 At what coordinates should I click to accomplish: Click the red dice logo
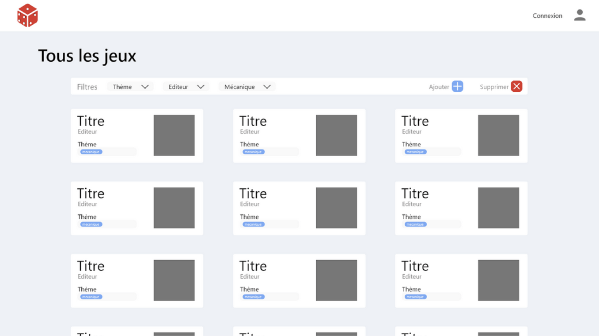tap(27, 15)
